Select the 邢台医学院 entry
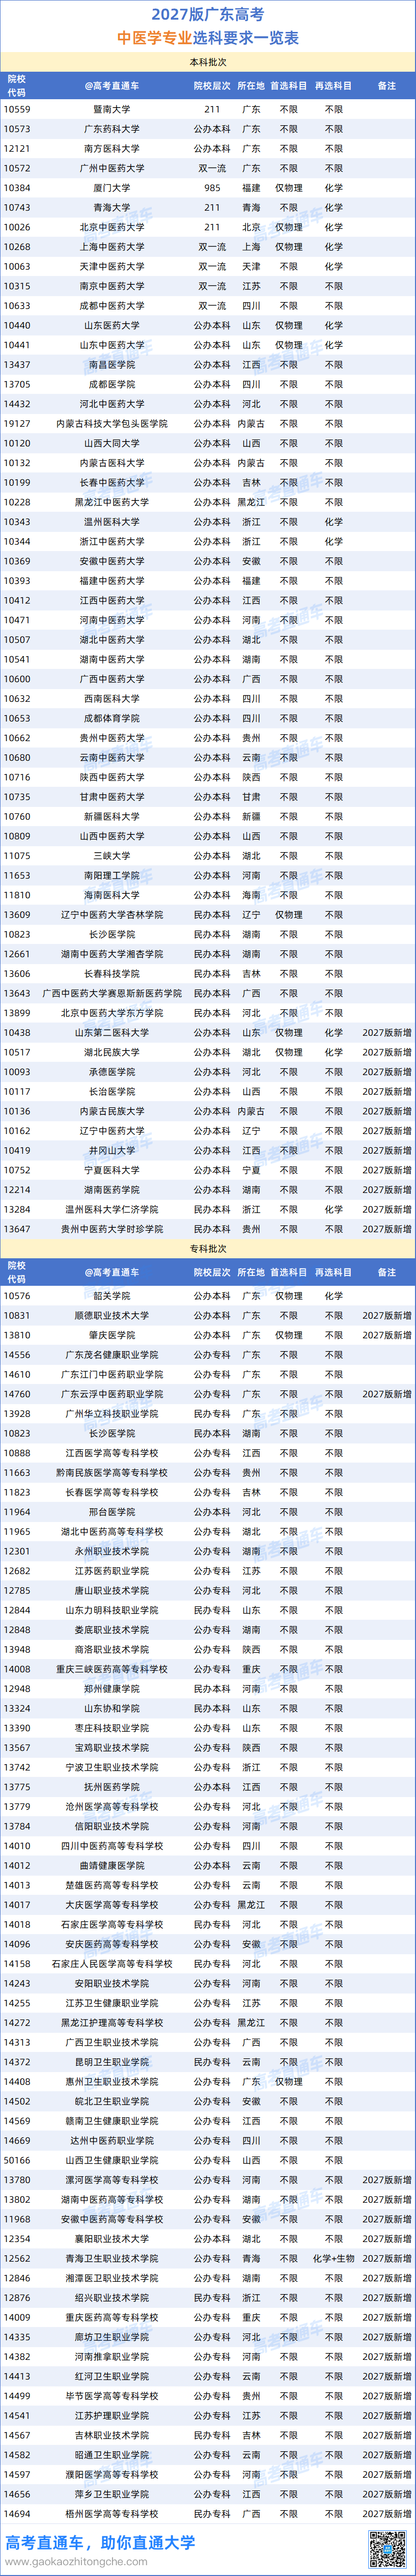 pos(112,1512)
